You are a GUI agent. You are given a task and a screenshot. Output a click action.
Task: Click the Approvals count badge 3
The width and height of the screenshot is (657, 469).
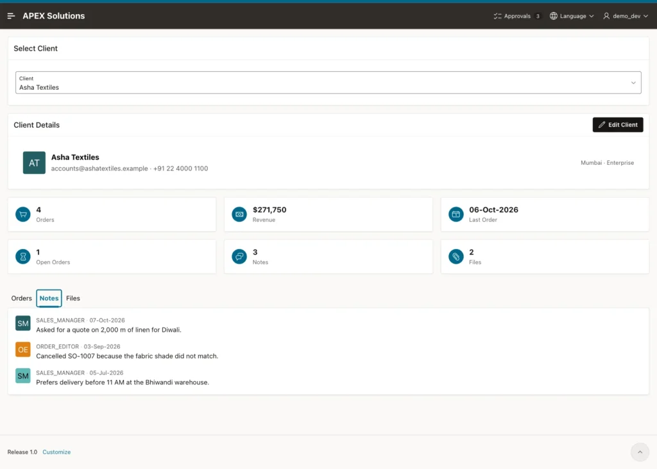538,16
